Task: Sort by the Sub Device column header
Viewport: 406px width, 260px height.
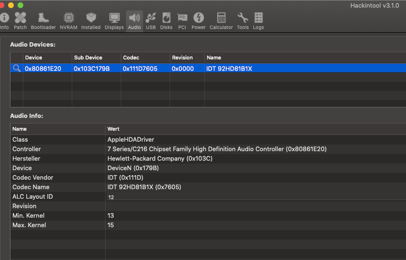Action: click(x=88, y=58)
